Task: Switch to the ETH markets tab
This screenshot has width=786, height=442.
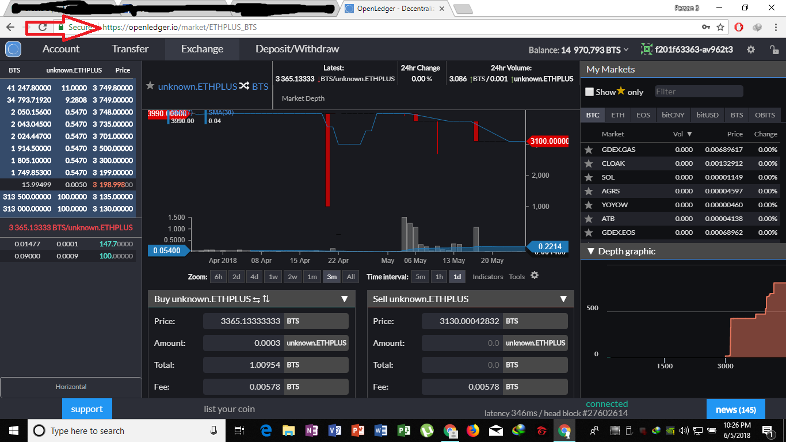Action: [618, 115]
